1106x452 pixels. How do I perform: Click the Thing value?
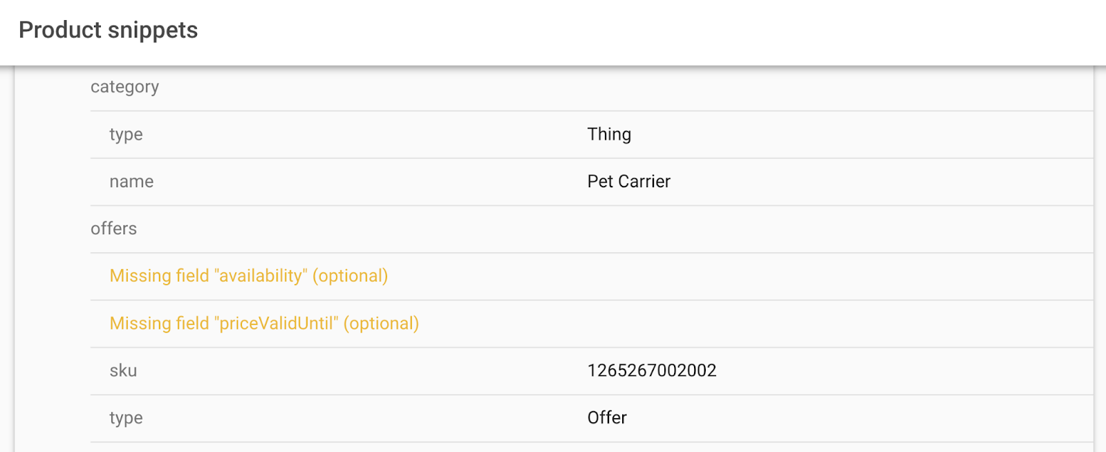click(x=609, y=134)
